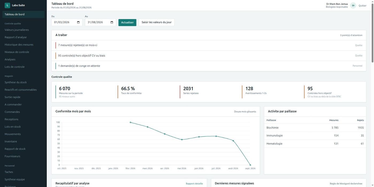The image size is (374, 187).
Task: Select Historique des mesures in sidebar
Action: pos(19,45)
